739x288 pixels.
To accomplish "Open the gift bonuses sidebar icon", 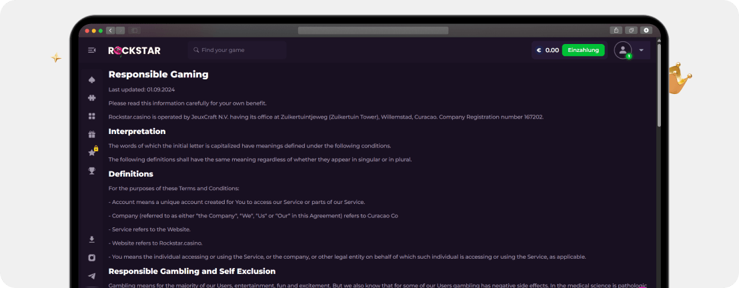I will [x=91, y=134].
